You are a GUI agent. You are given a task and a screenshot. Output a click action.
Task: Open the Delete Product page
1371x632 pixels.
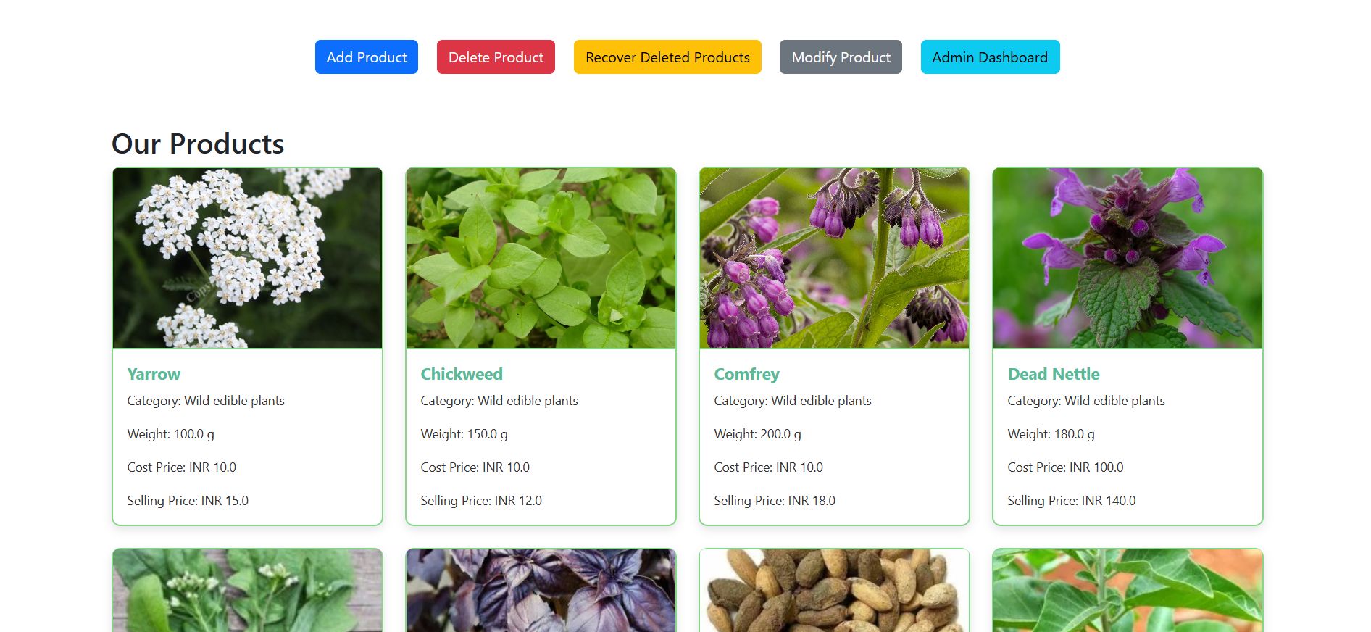496,57
